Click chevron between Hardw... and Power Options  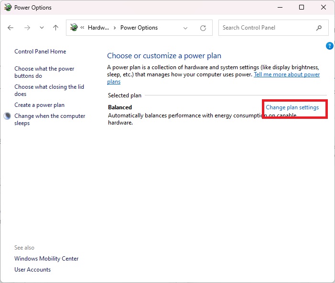[x=115, y=28]
